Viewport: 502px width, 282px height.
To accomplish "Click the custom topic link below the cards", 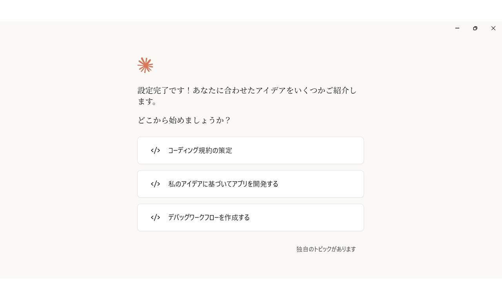I will click(326, 249).
